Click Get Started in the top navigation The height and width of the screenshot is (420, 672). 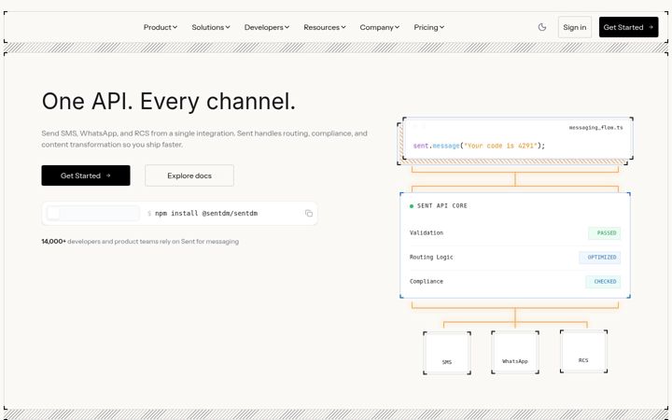pos(628,27)
